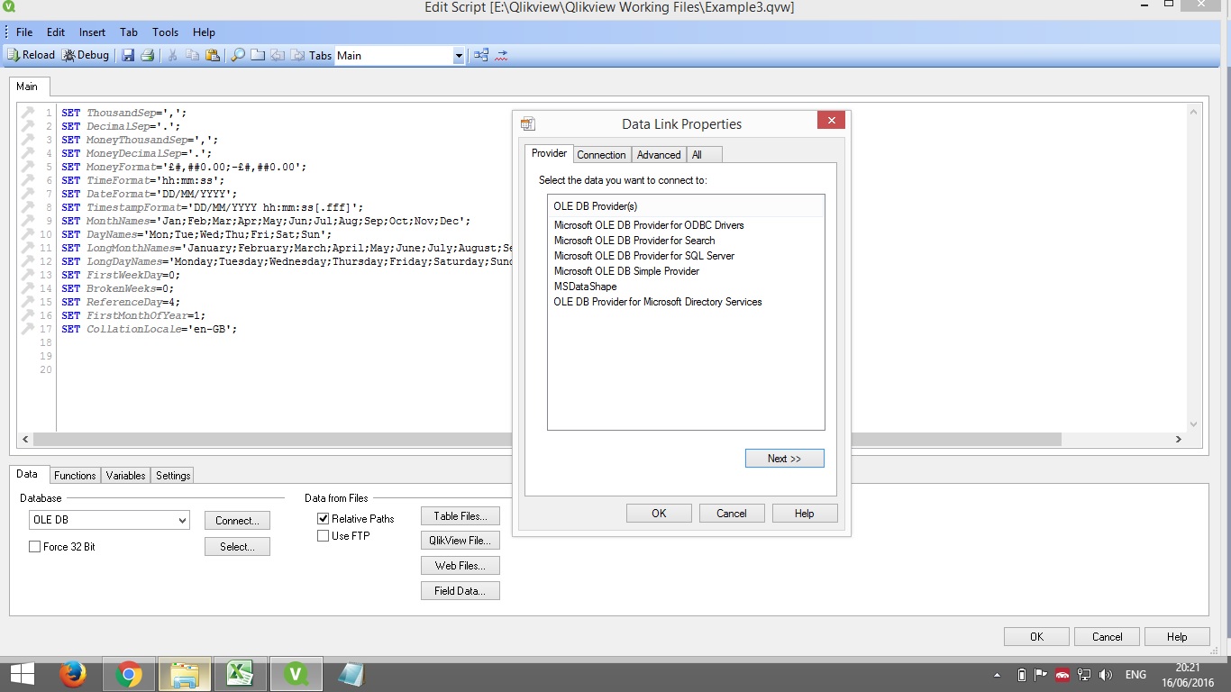Click the Select... button
1231x692 pixels.
tap(237, 547)
